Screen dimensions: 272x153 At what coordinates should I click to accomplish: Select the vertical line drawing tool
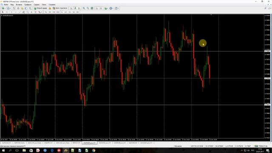(x=11, y=12)
